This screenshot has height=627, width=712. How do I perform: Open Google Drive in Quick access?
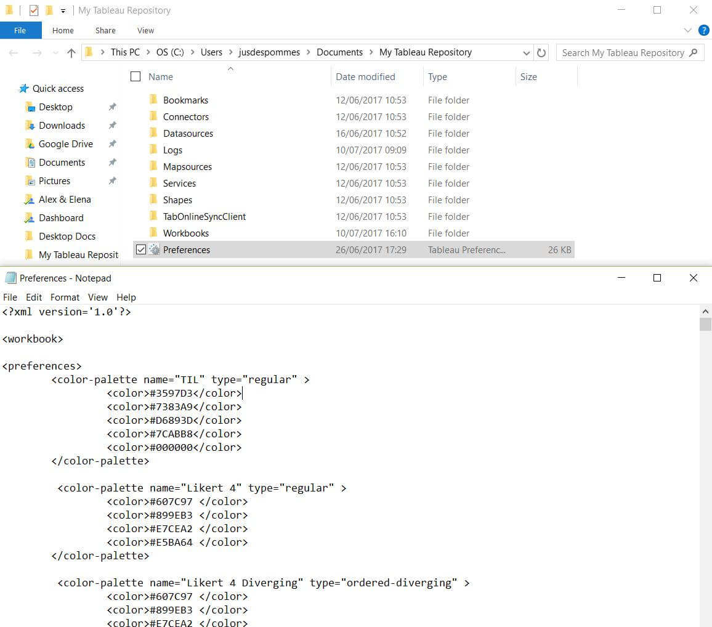[x=65, y=144]
